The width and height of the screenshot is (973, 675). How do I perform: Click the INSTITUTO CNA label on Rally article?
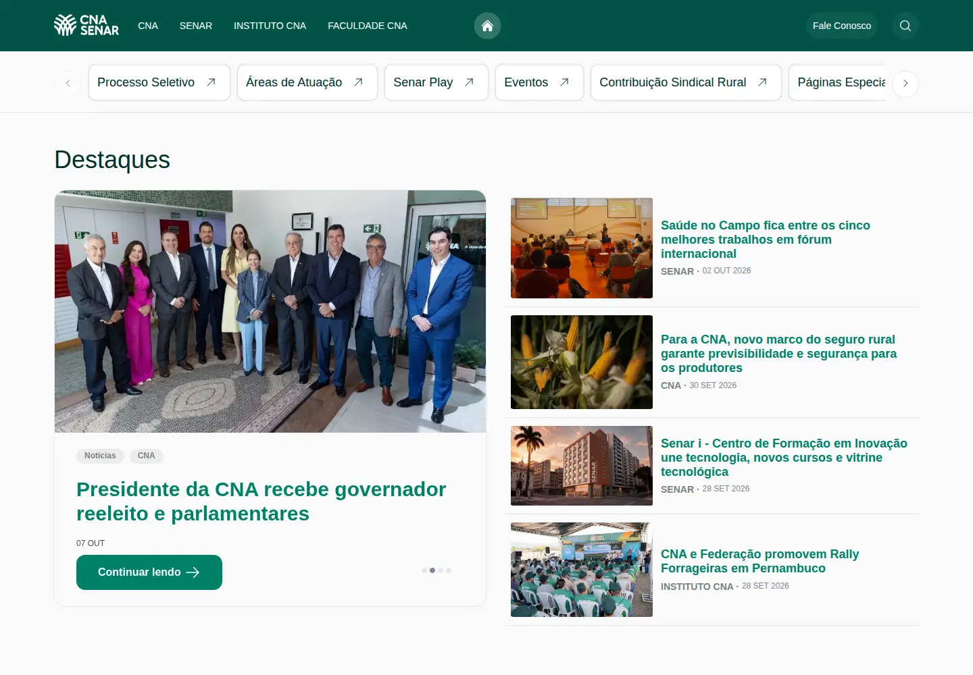[697, 587]
